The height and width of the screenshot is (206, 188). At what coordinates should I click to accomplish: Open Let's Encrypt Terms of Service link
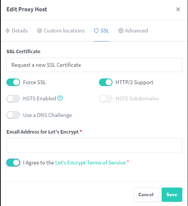[x=90, y=163]
